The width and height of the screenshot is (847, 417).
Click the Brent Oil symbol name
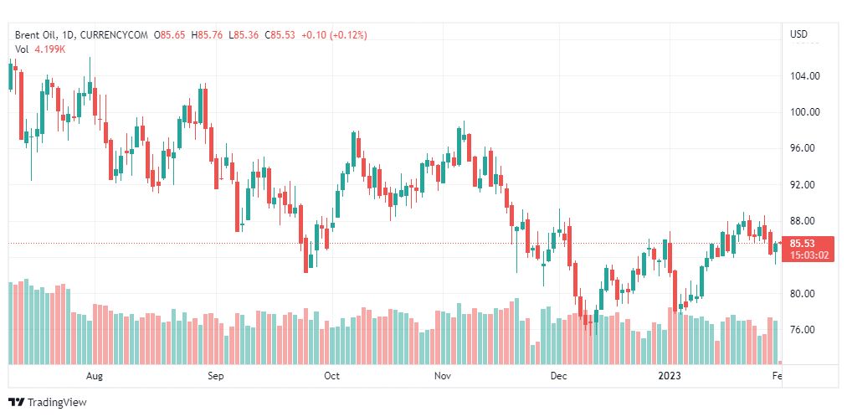click(x=36, y=35)
